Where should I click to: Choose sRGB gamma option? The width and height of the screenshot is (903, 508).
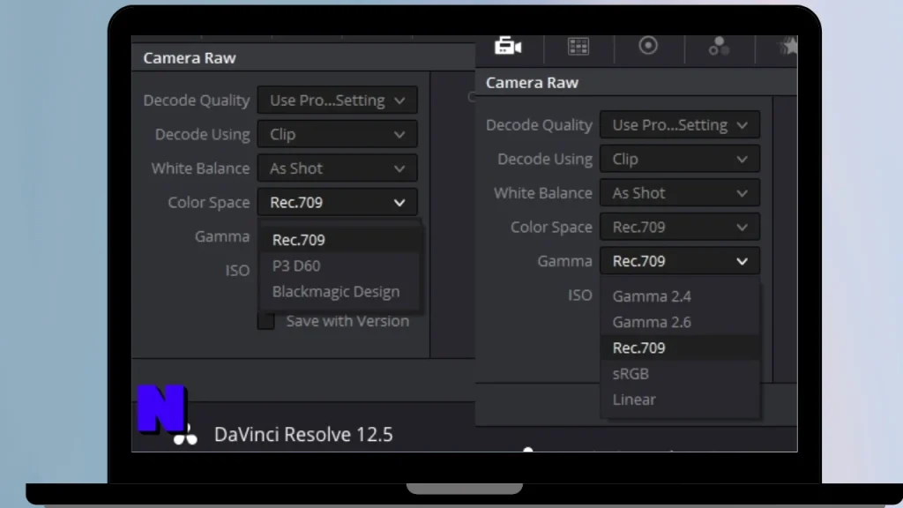[680, 374]
